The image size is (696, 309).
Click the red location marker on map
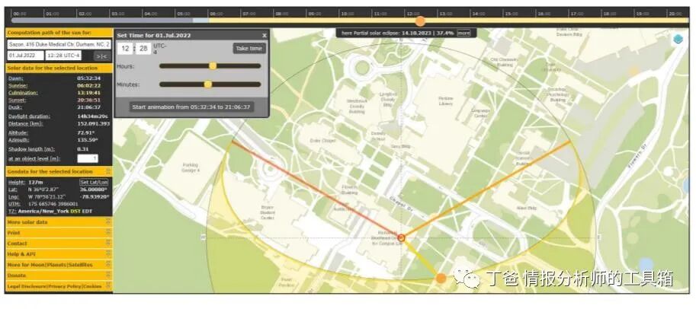point(401,238)
